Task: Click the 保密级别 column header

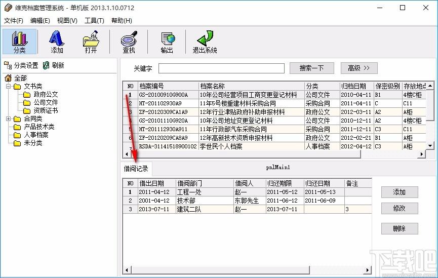Action: (x=388, y=86)
